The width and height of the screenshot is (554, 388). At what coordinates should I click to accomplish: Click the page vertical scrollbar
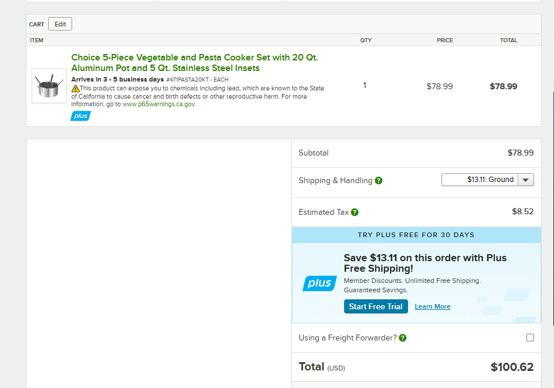pyautogui.click(x=553, y=209)
